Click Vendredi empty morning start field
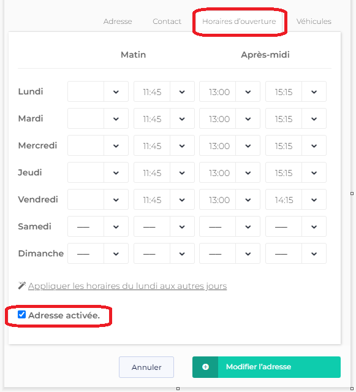This screenshot has height=392, width=356. 86,199
